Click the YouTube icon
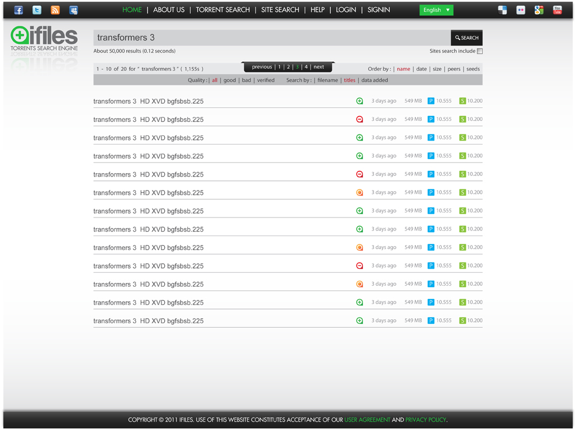 pyautogui.click(x=557, y=10)
